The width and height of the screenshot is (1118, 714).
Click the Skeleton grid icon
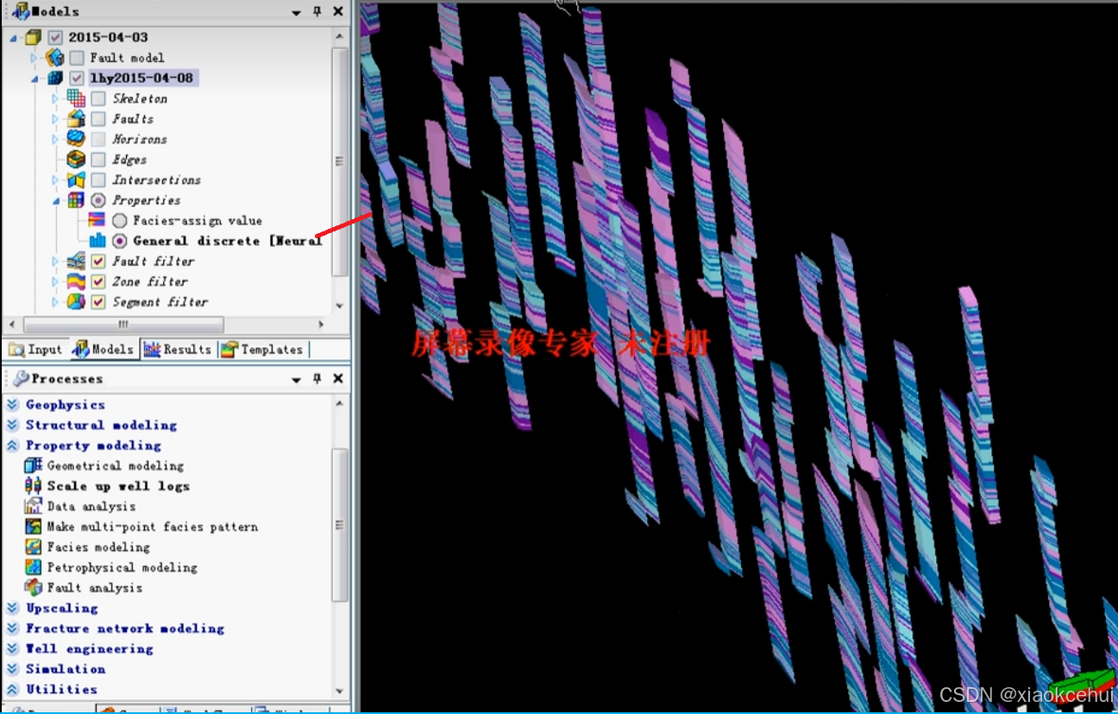(x=76, y=98)
